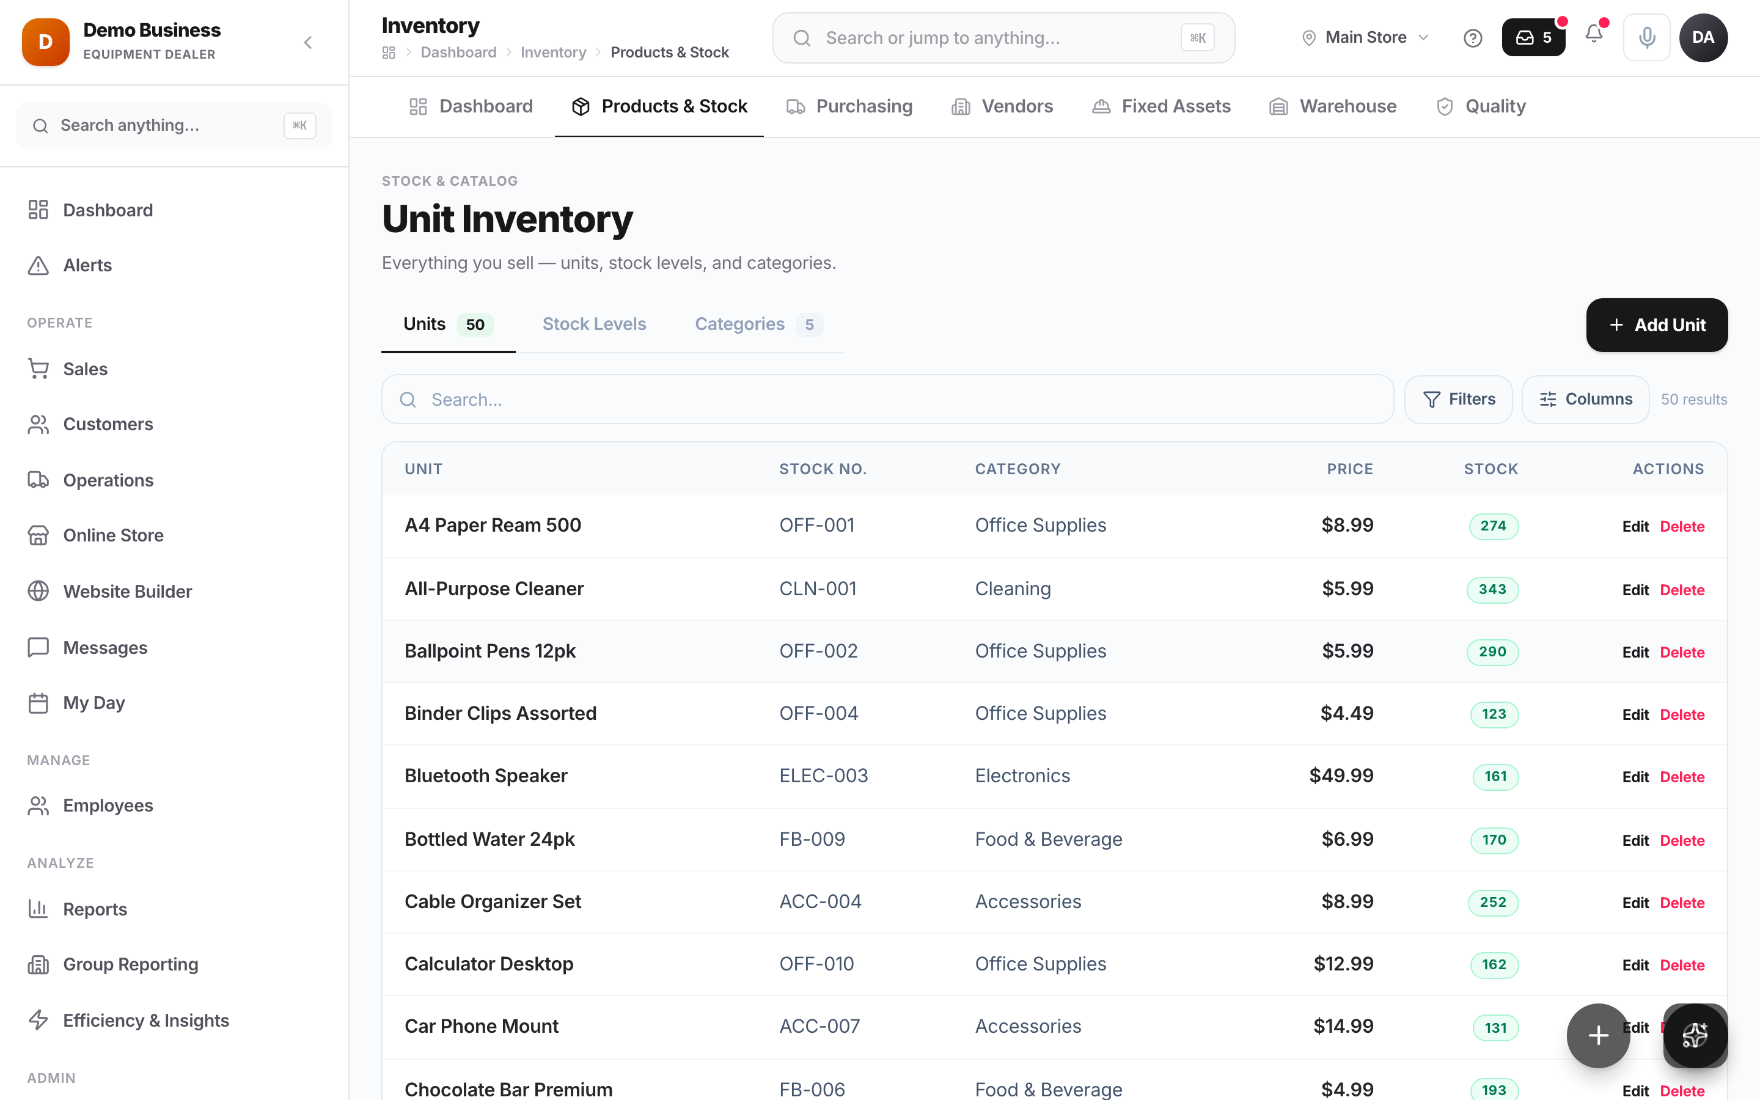Click the Chocolate Bar Premium unit name
The height and width of the screenshot is (1100, 1760).
point(508,1089)
